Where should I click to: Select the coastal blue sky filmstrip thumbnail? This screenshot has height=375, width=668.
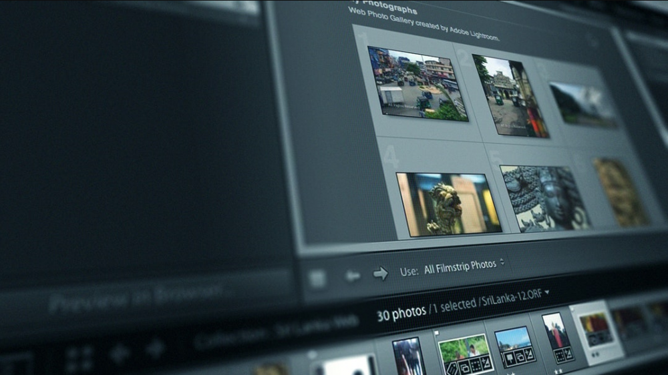(514, 346)
